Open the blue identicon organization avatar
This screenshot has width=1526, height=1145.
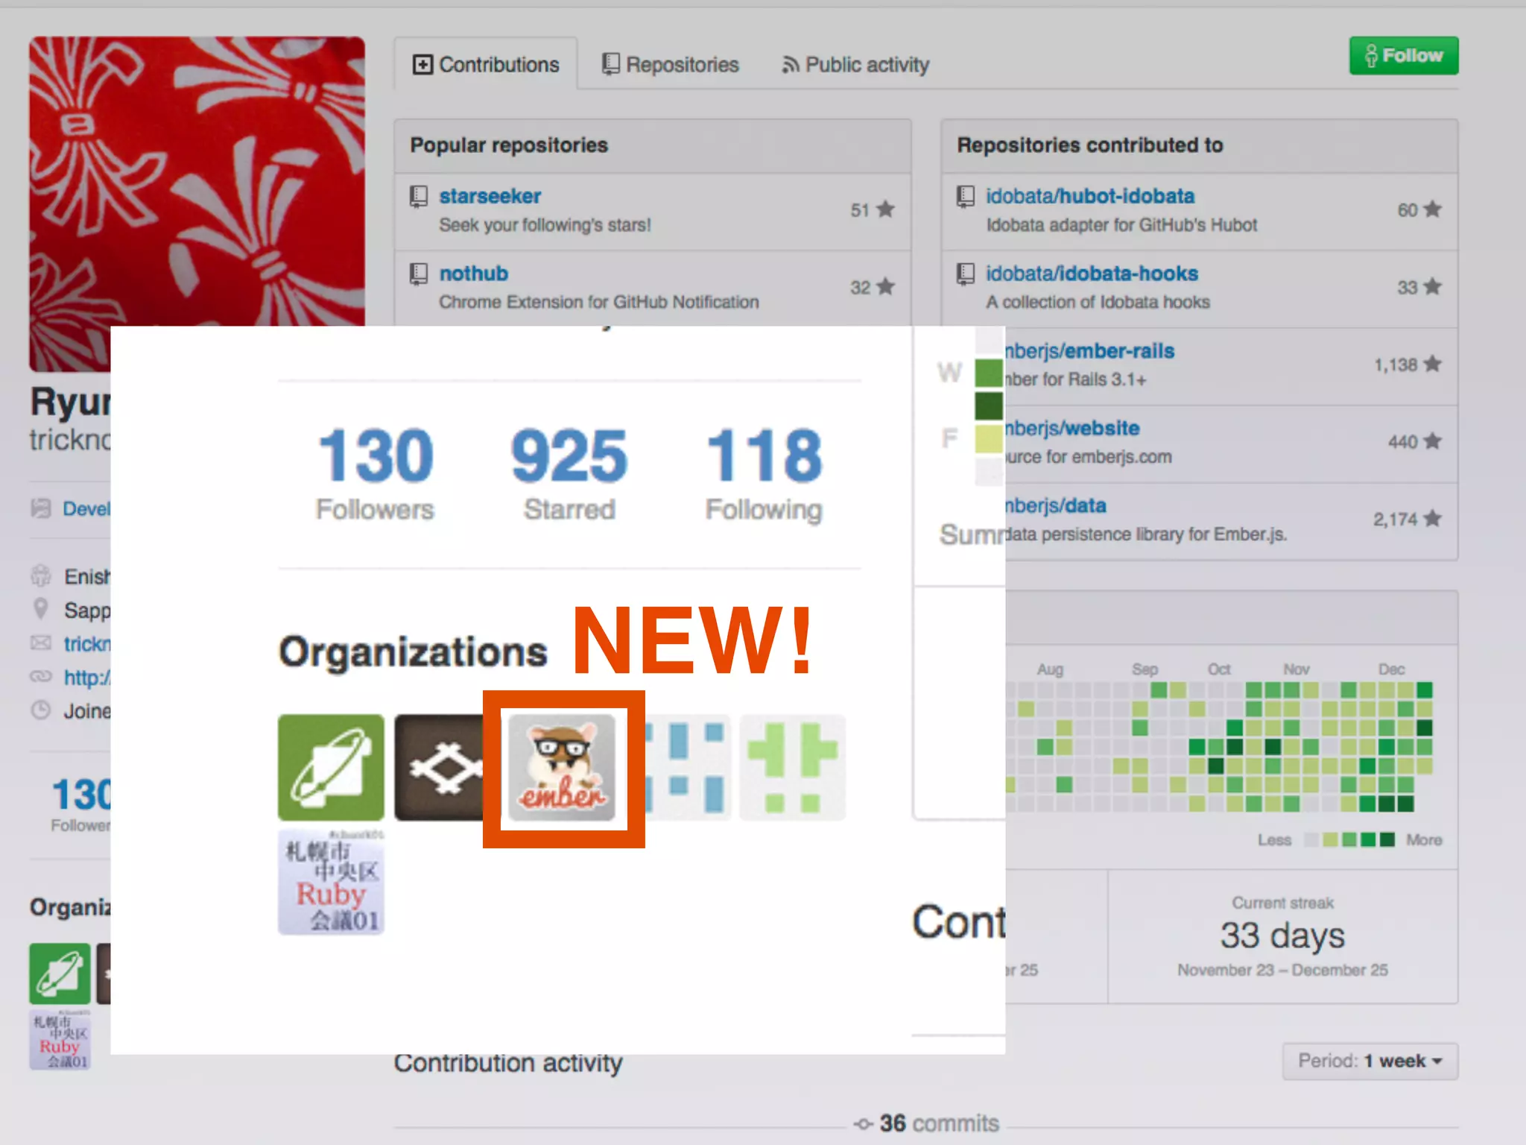(x=687, y=768)
